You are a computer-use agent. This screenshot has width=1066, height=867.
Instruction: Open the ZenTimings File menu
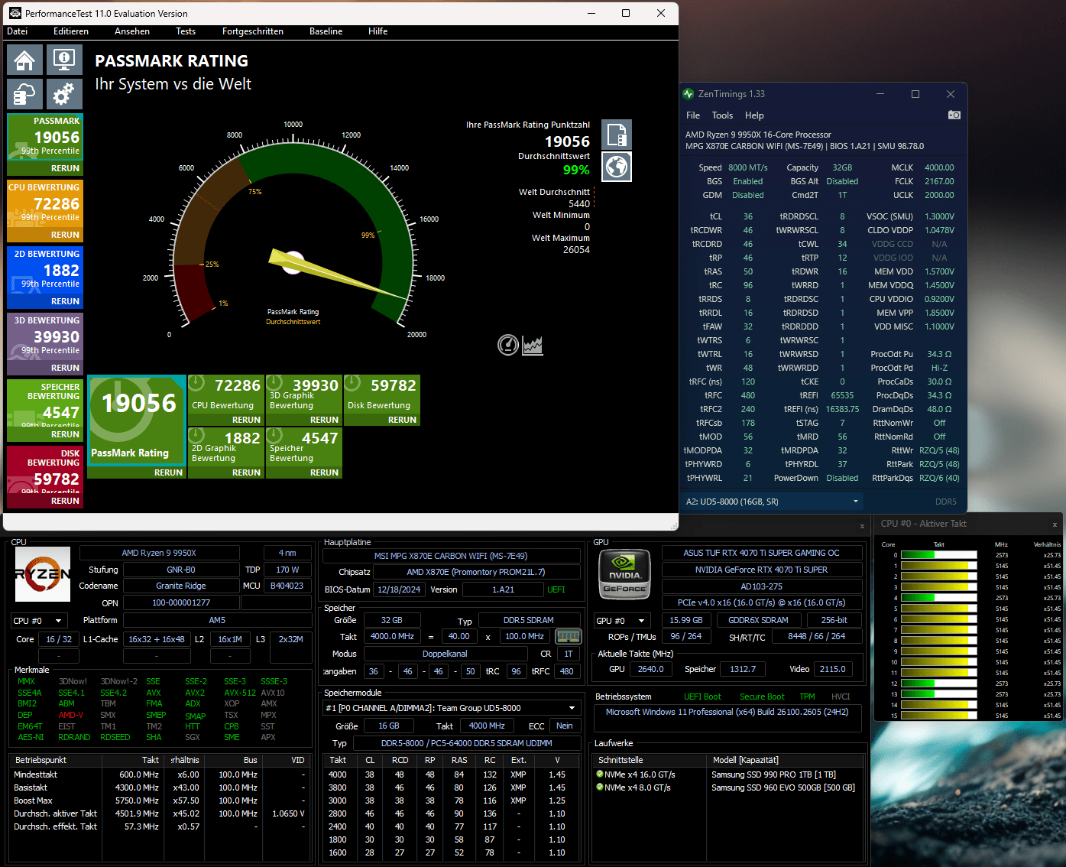pyautogui.click(x=693, y=115)
